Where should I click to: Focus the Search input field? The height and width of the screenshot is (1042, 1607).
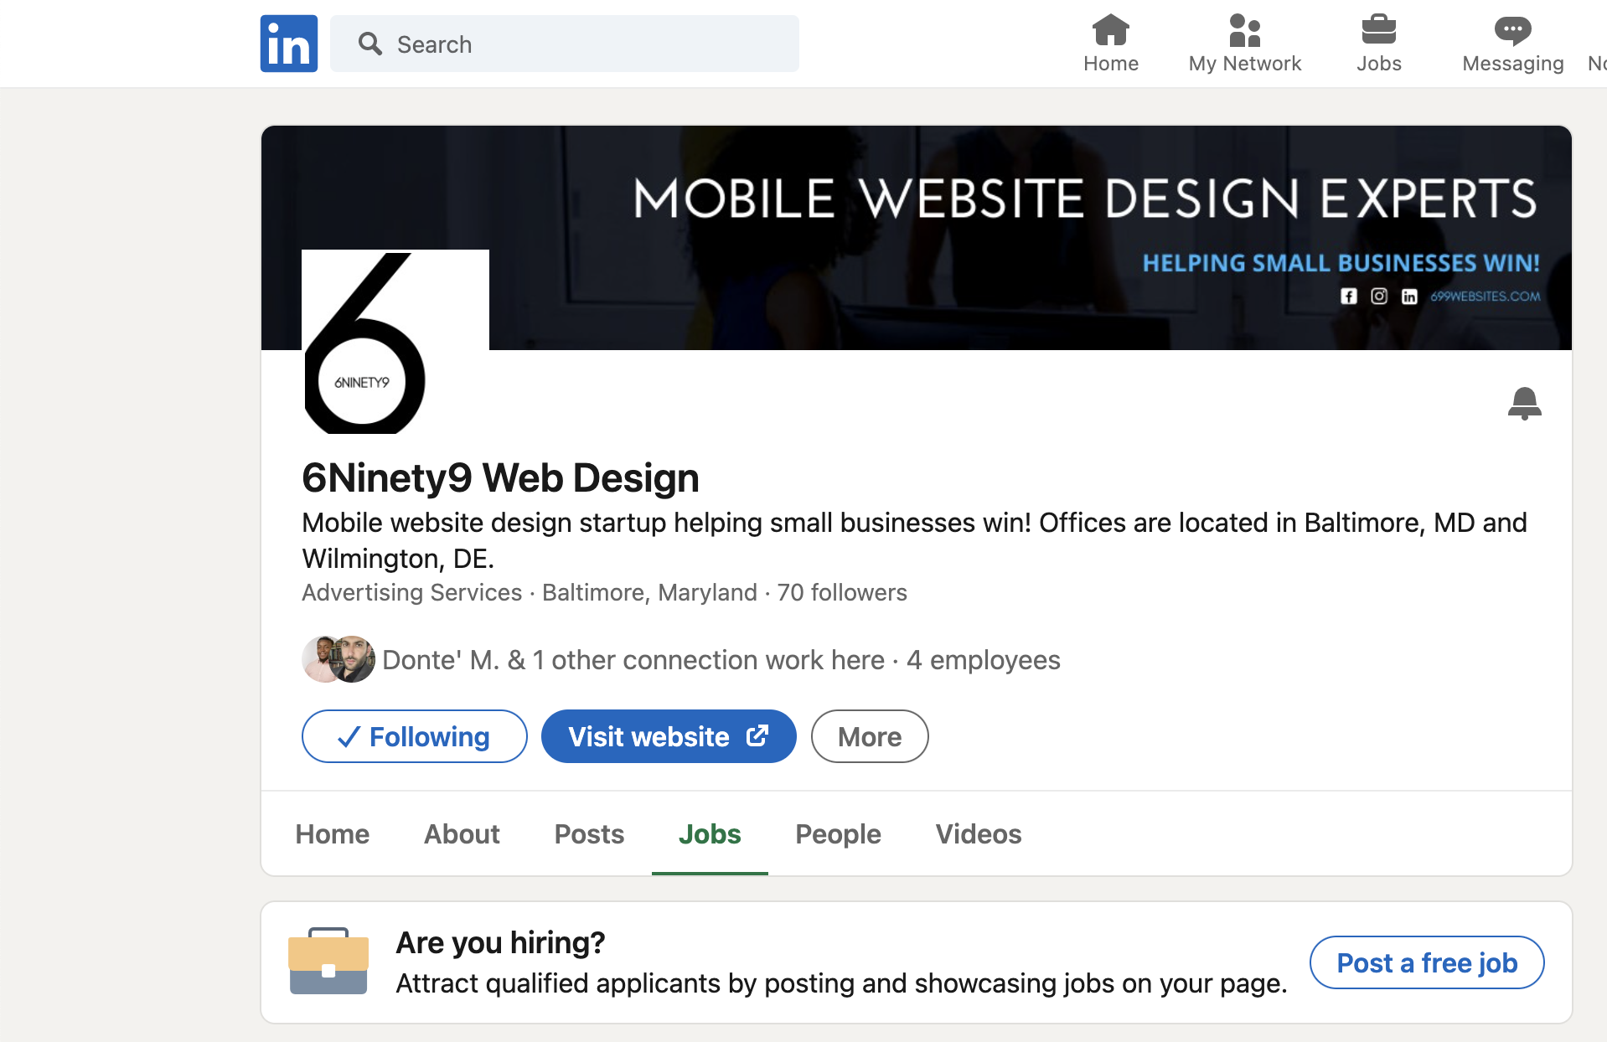(x=564, y=44)
